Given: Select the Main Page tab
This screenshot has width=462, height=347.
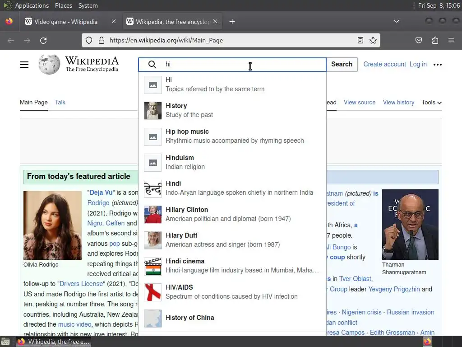Looking at the screenshot, I should pyautogui.click(x=33, y=103).
